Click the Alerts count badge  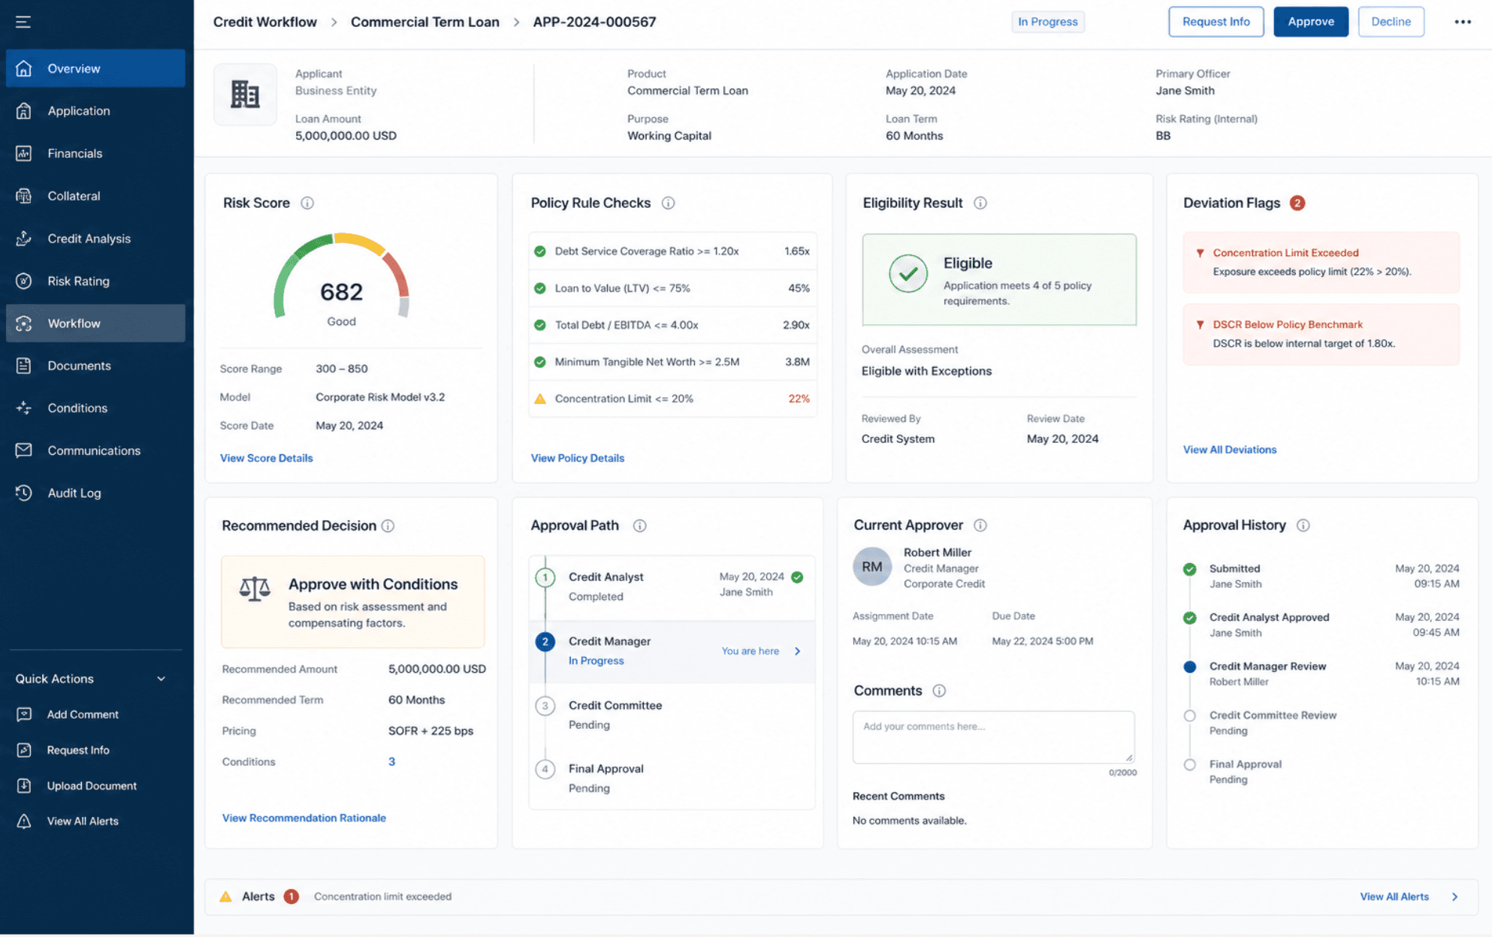[291, 896]
